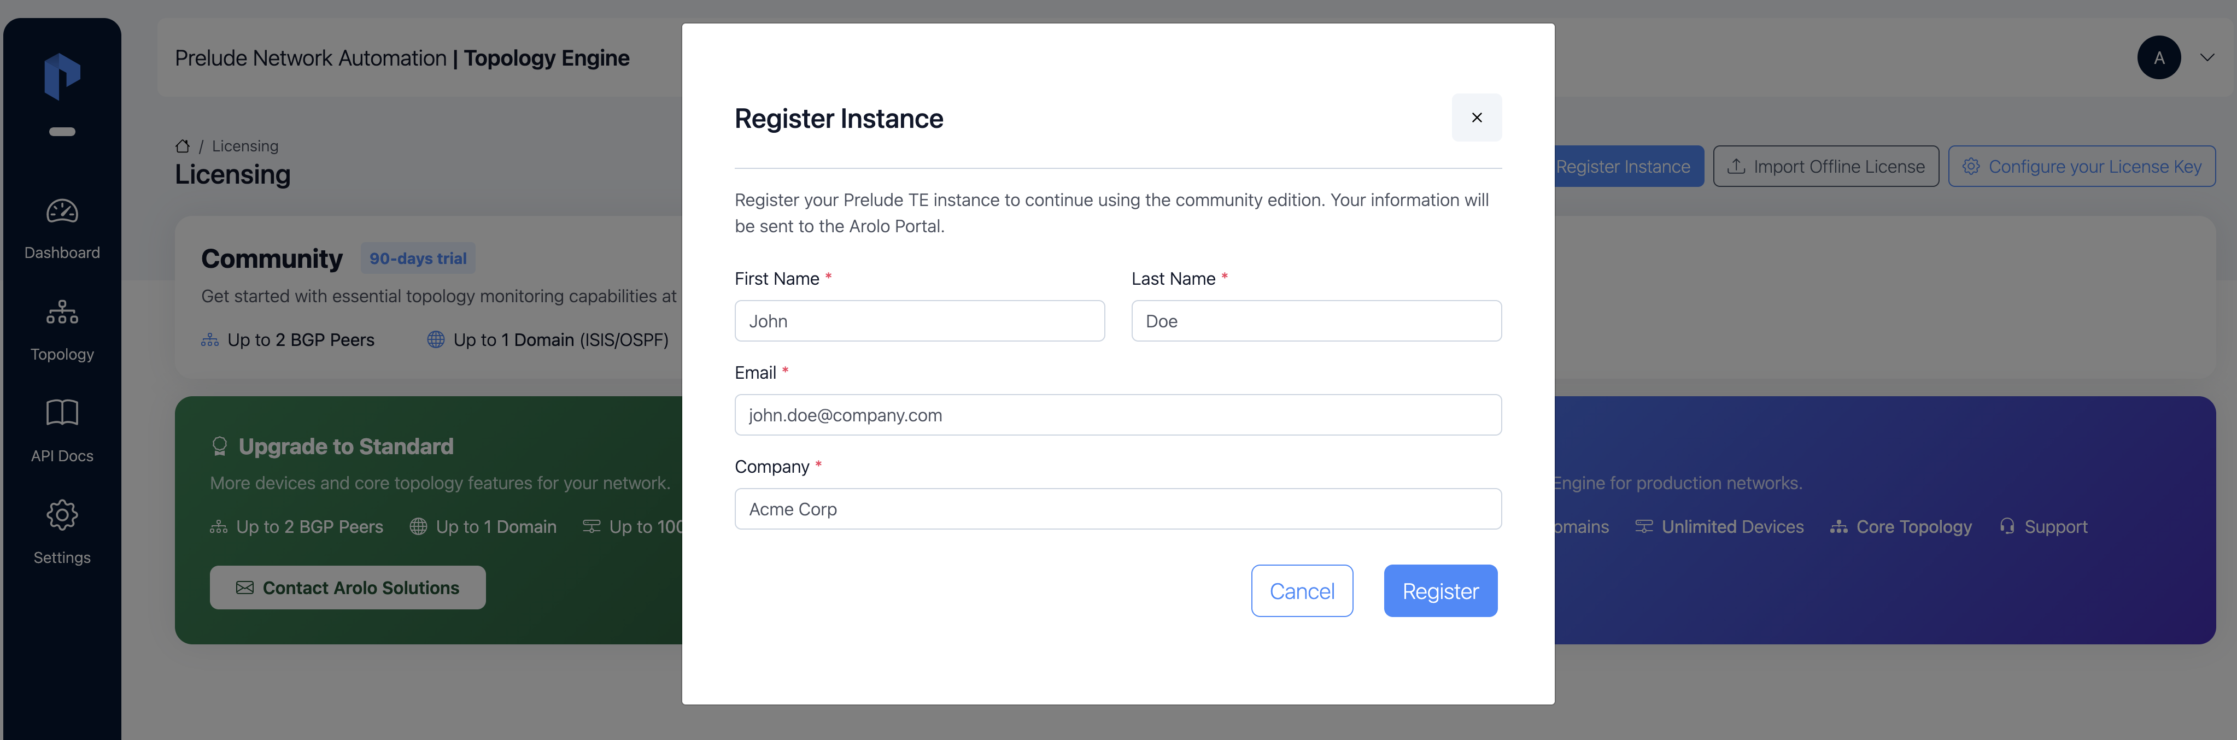This screenshot has height=740, width=2237.
Task: Collapse sidebar using the small bar handle
Action: [62, 132]
